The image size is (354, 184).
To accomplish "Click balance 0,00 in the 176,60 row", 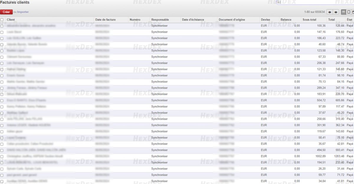I will [x=297, y=32].
